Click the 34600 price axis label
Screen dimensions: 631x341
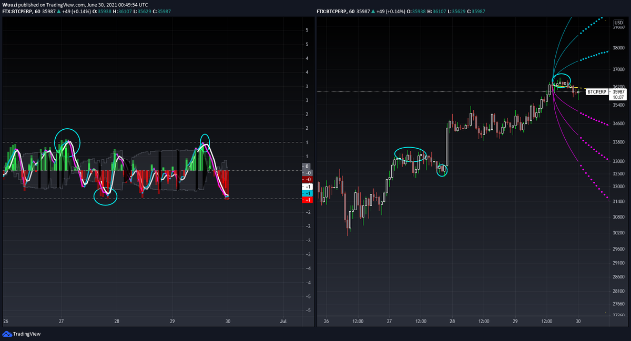coord(618,124)
